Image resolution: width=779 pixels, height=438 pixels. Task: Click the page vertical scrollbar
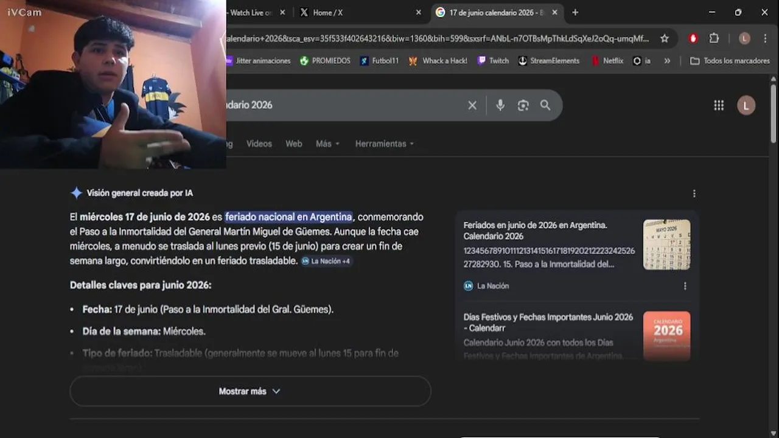[774, 114]
